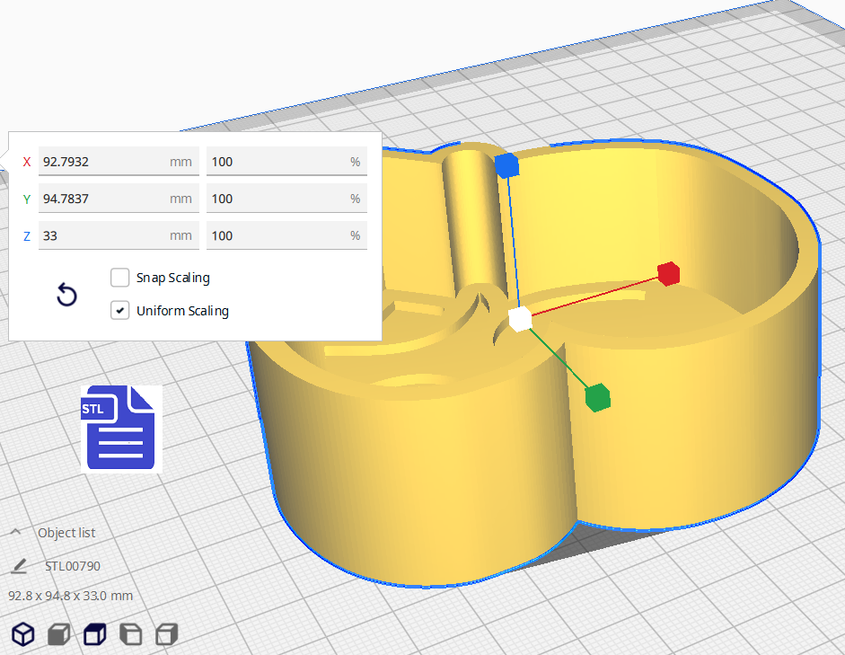The height and width of the screenshot is (655, 845).
Task: Switch to the 3D perspective view cube
Action: [22, 634]
